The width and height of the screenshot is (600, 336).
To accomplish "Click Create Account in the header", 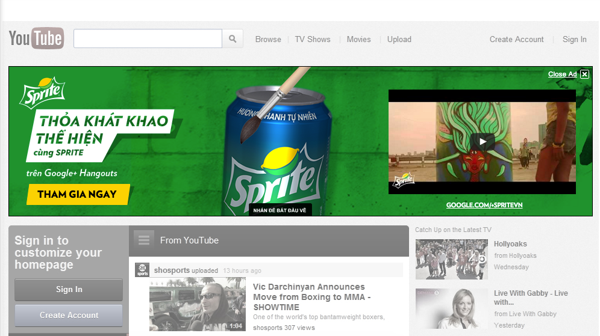I will (517, 39).
